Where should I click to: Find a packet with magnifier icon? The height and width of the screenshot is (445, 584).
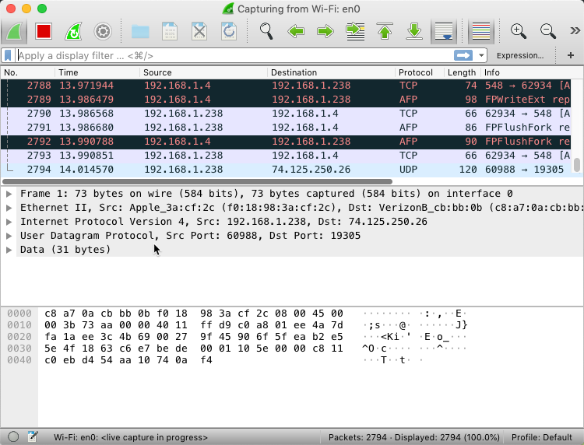coord(266,31)
